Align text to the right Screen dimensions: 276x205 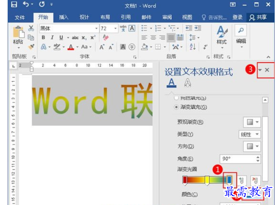coord(162,37)
